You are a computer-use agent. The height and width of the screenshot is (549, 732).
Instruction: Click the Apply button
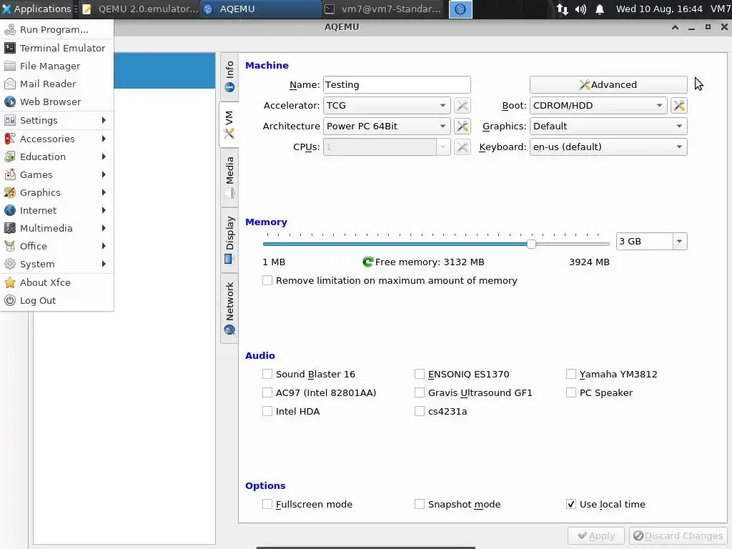(x=595, y=536)
